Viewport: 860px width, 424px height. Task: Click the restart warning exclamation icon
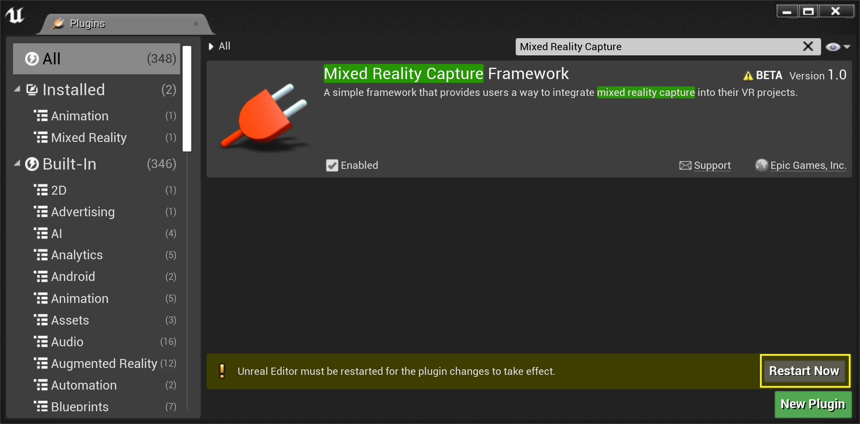222,371
